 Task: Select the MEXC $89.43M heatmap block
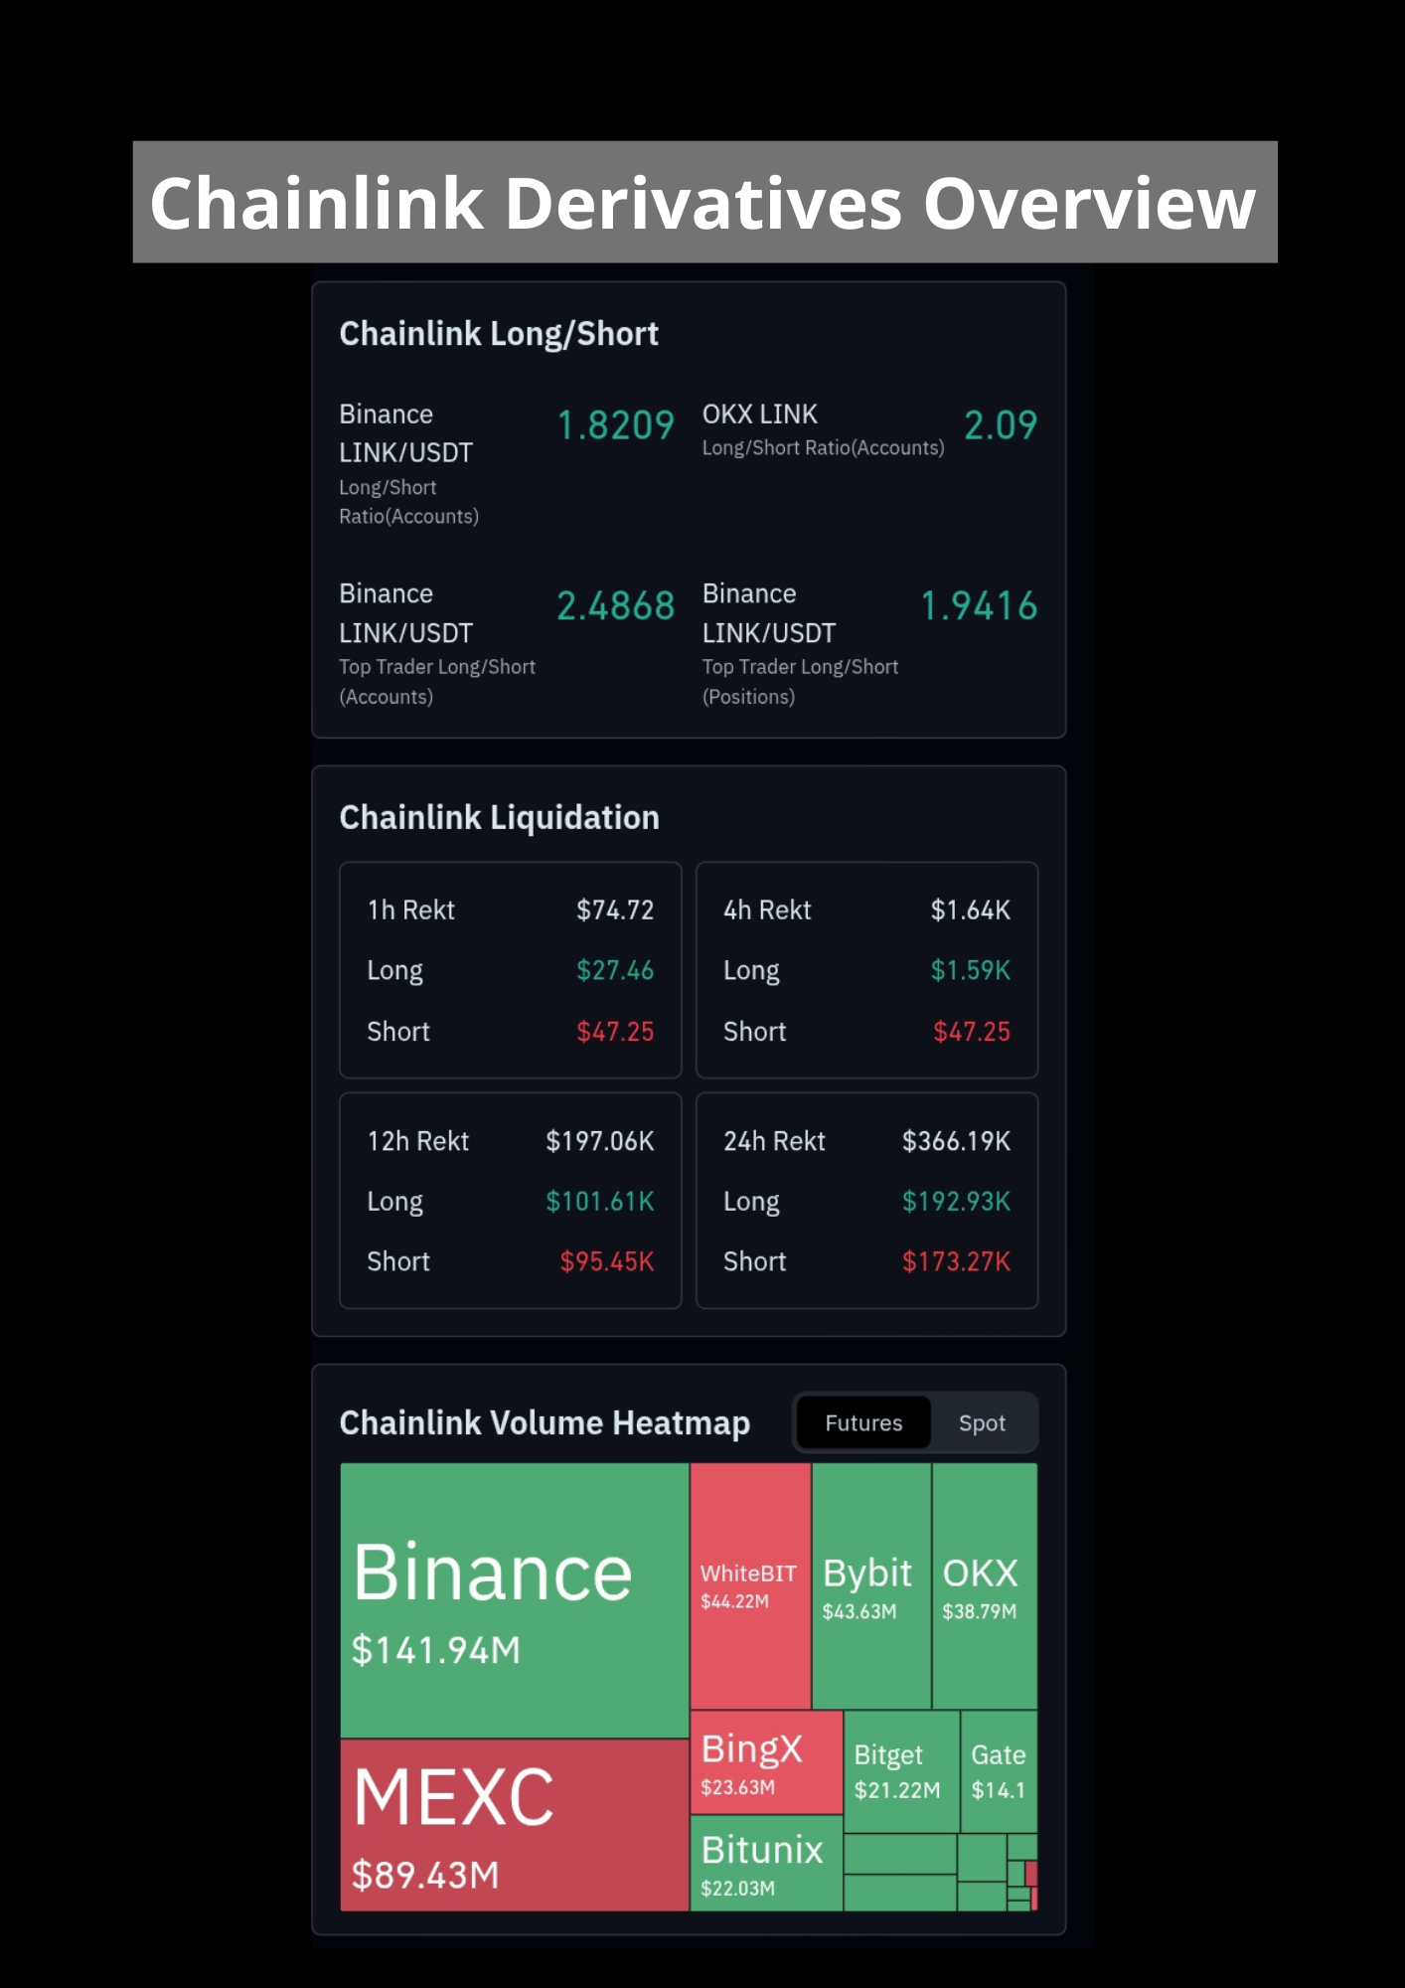click(515, 1825)
